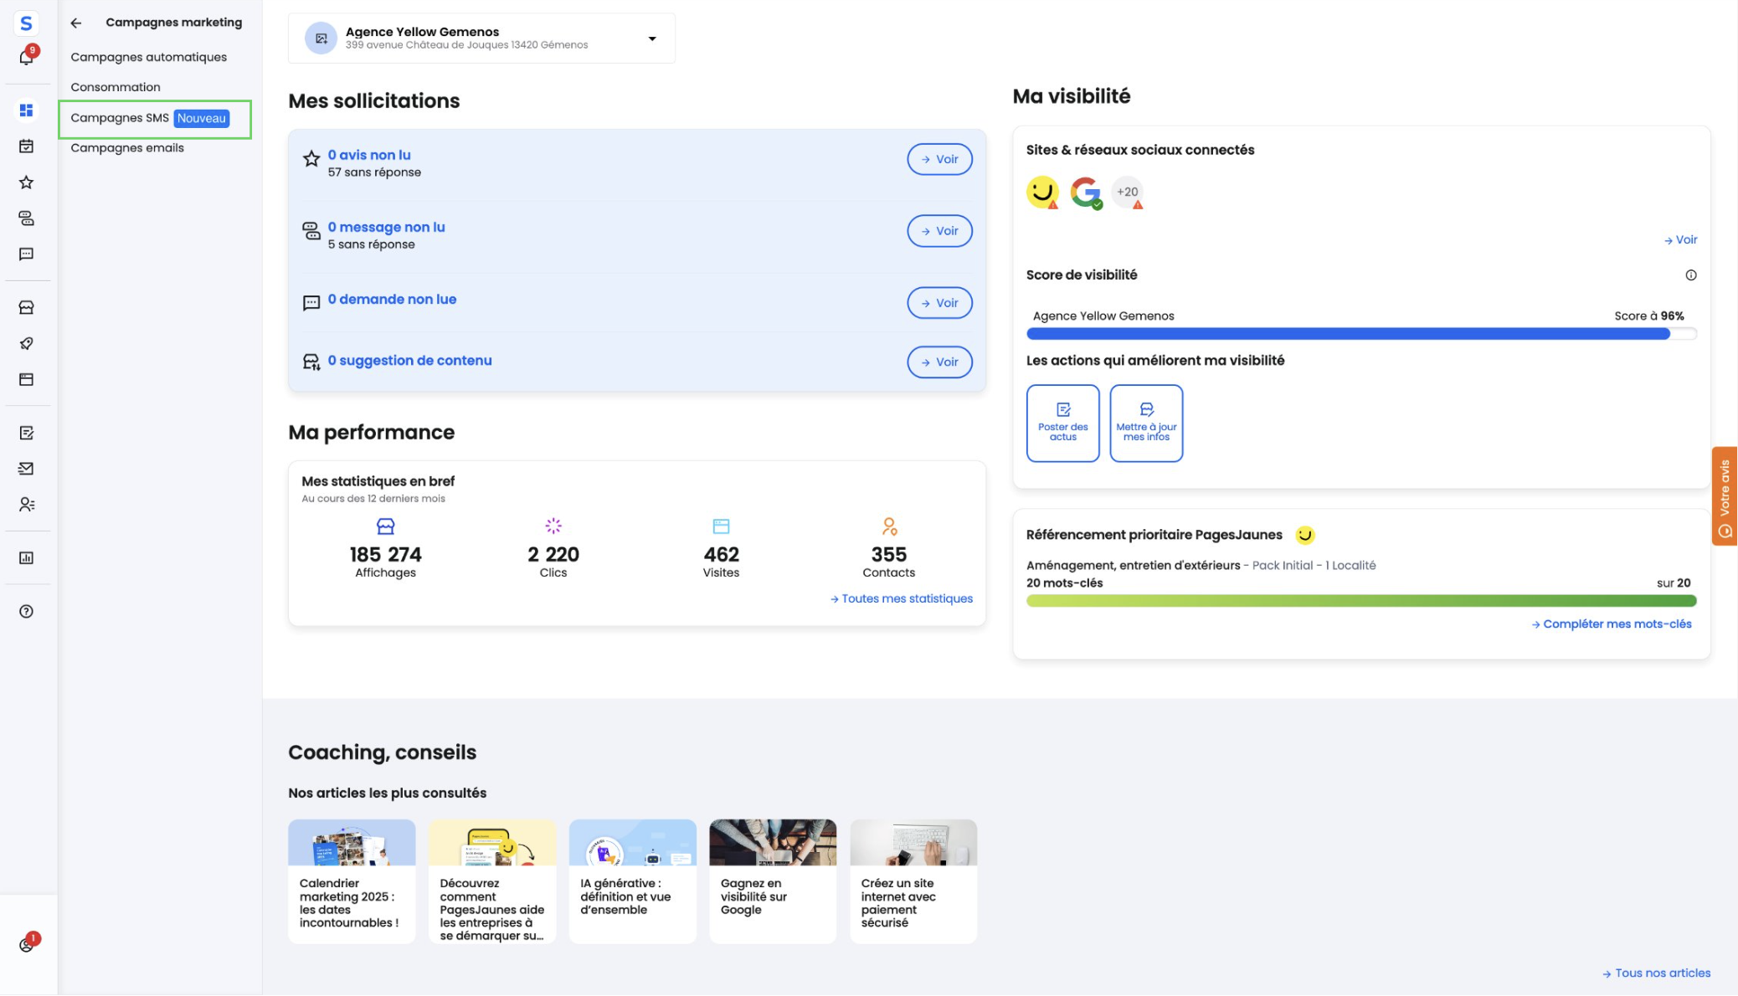Select Consommation menu item
The width and height of the screenshot is (1738, 996).
coord(116,87)
